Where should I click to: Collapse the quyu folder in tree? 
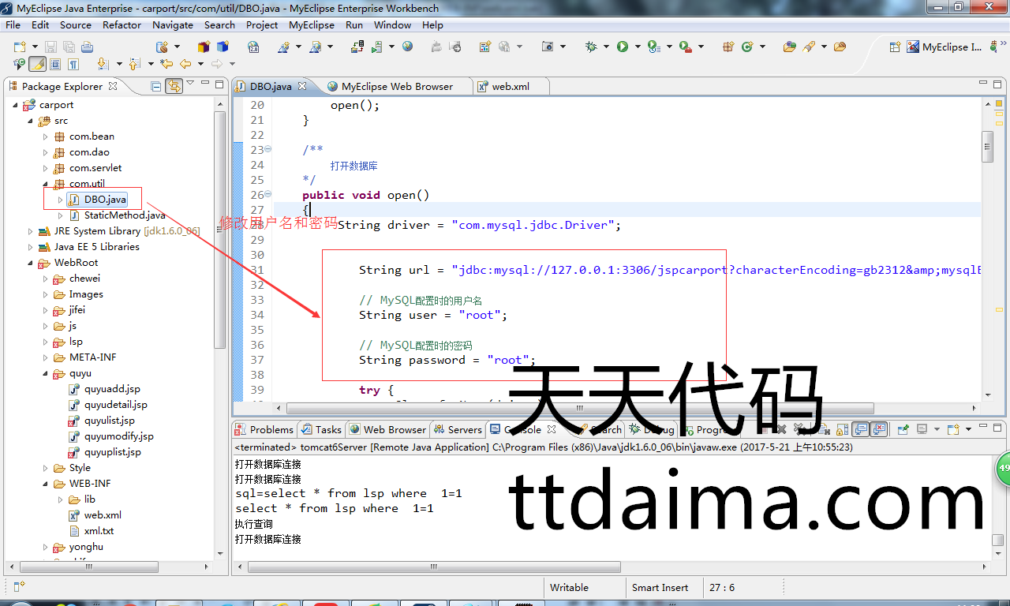32,373
